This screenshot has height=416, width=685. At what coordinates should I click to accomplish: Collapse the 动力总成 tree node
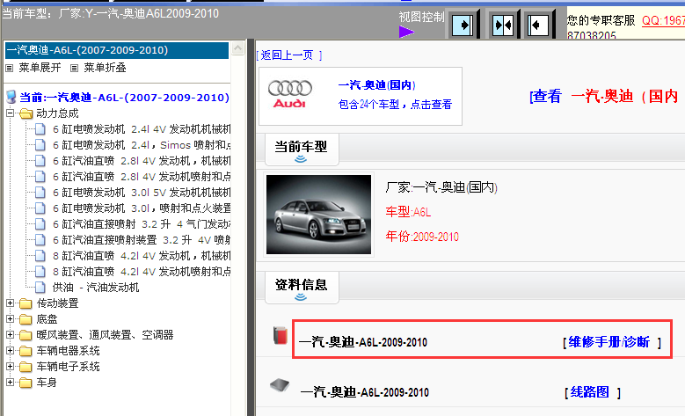coord(10,113)
